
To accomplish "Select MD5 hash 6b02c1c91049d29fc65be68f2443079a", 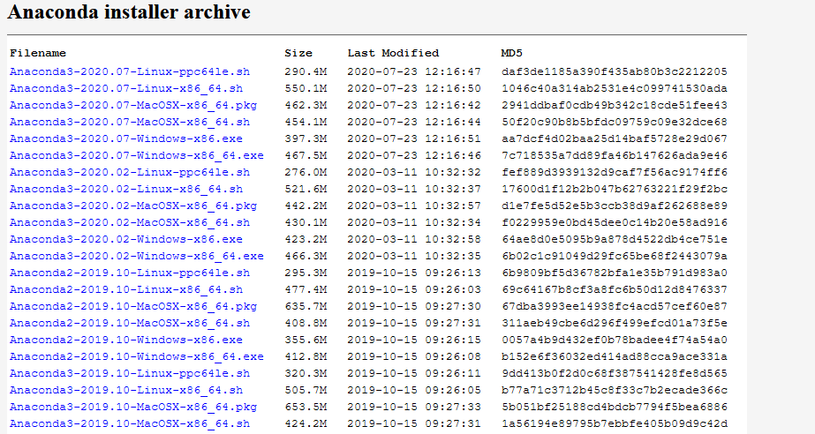I will [615, 256].
